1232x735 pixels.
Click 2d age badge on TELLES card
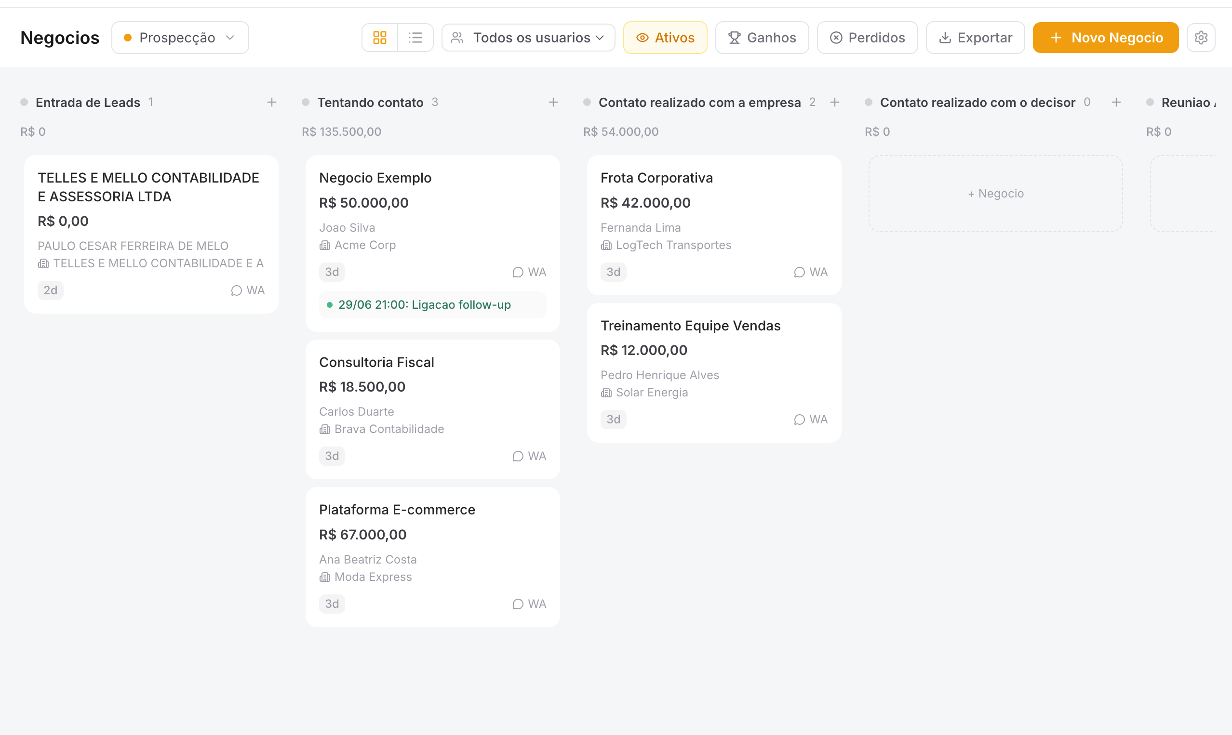tap(51, 291)
